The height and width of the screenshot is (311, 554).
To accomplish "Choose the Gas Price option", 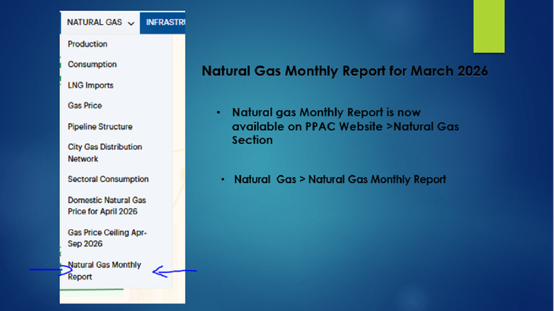I will click(85, 105).
